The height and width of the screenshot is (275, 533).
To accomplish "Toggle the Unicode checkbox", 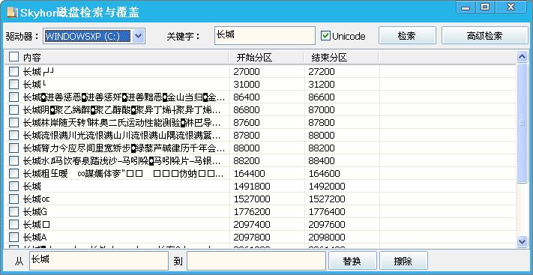I will (x=325, y=36).
